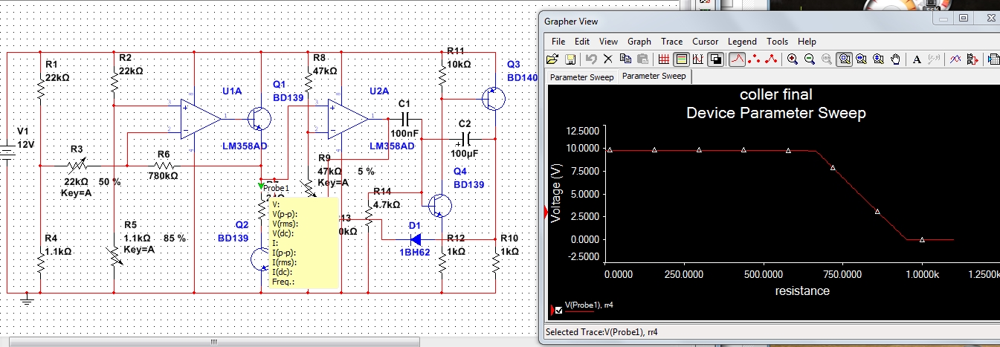Click the Open file icon in Grapher
This screenshot has height=347, width=1000.
552,59
